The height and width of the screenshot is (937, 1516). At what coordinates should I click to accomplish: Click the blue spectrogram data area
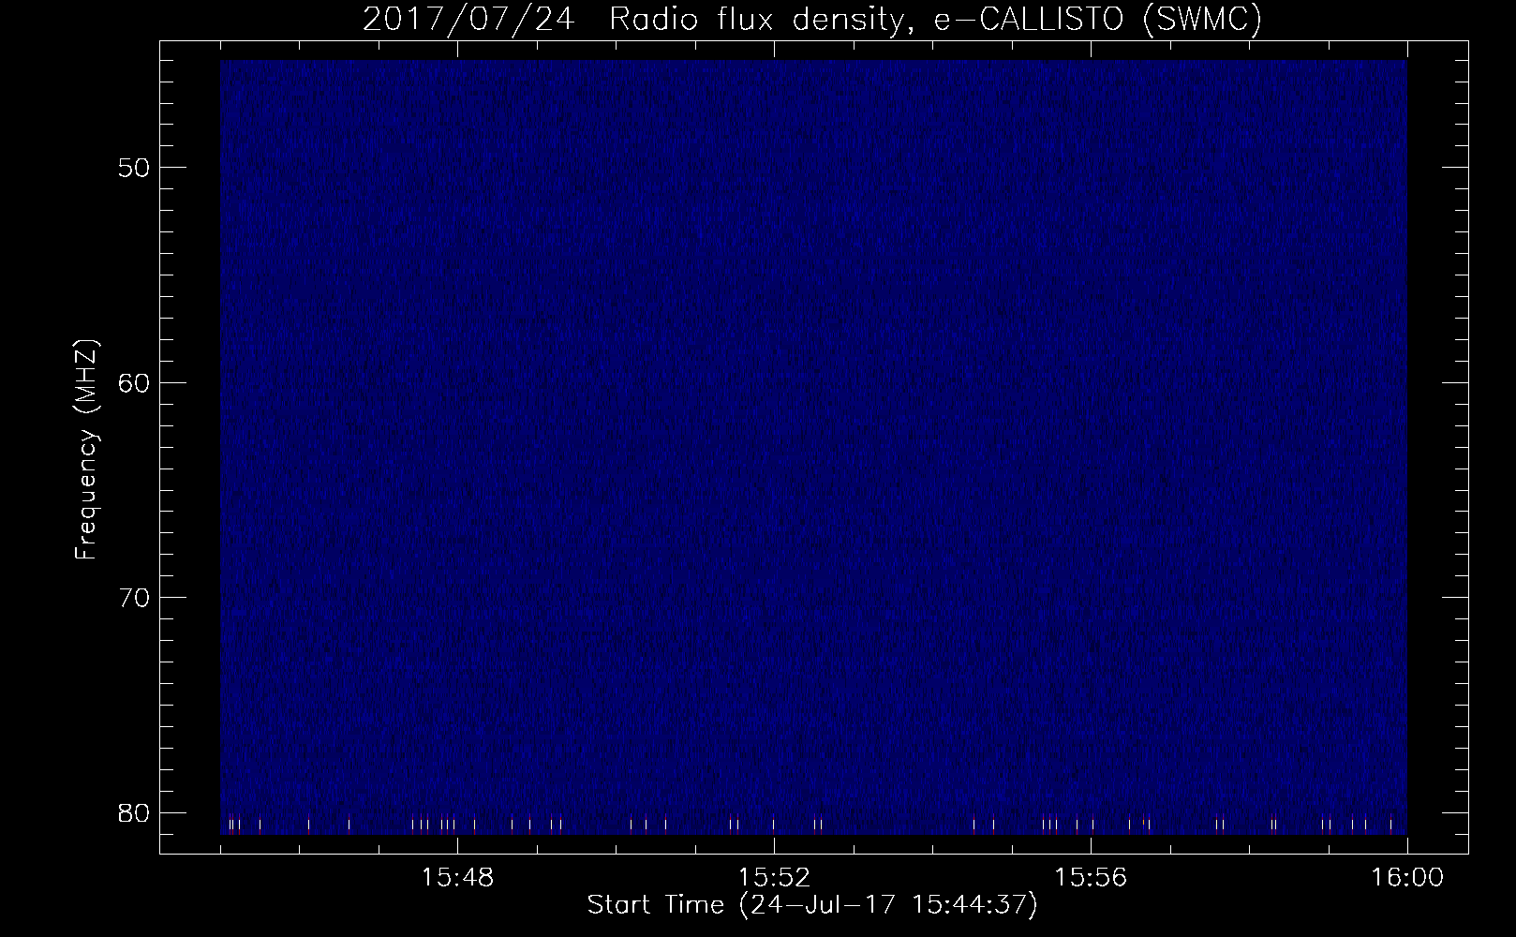[x=813, y=448]
